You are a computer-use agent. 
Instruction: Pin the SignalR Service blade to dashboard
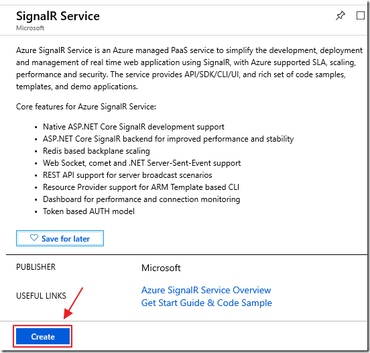(341, 16)
